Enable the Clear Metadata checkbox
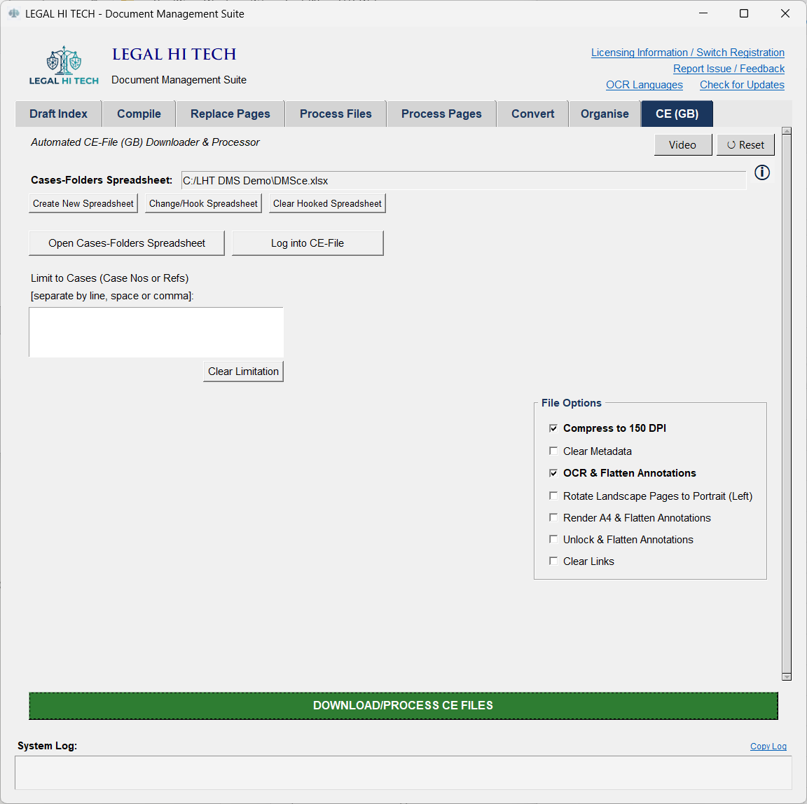 click(x=553, y=451)
